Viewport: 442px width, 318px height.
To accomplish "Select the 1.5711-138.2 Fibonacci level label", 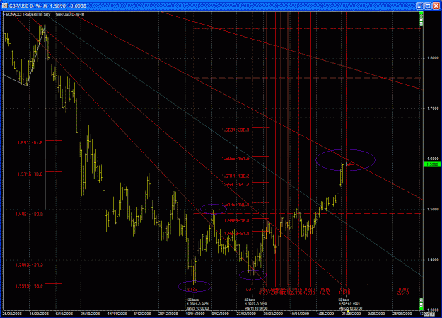I will [235, 176].
